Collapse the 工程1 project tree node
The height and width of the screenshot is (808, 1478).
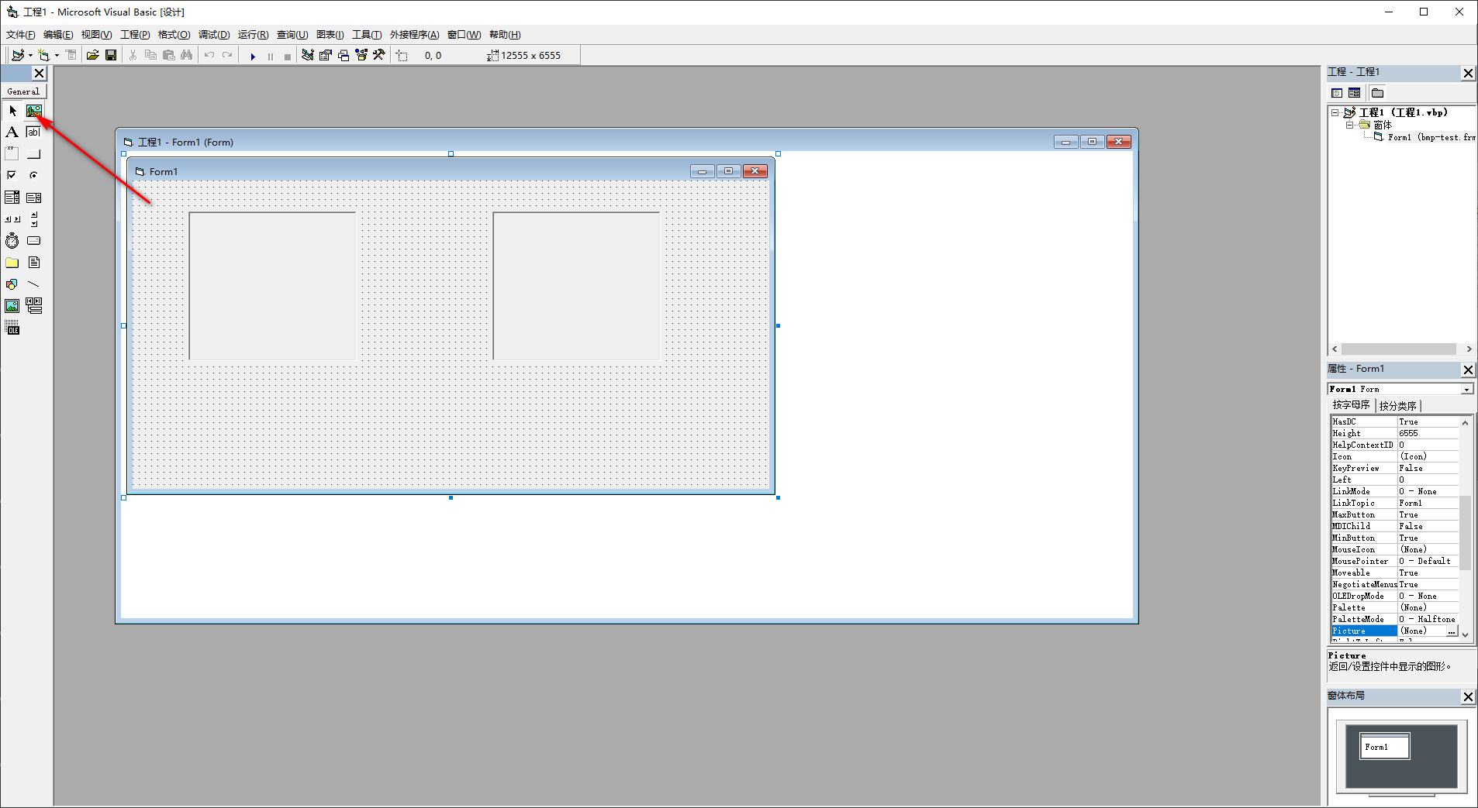click(1335, 112)
